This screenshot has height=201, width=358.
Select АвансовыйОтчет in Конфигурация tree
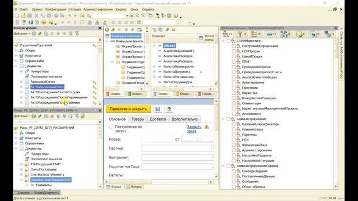point(43,82)
